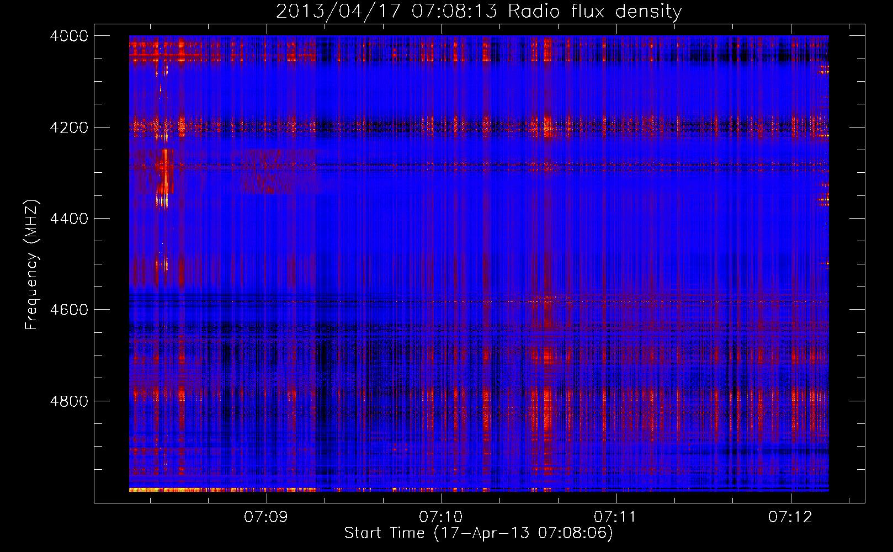Click the '07:10' time axis label

[441, 517]
